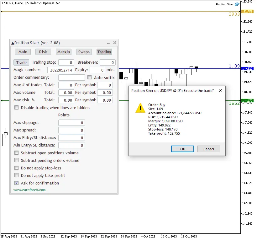This screenshot has height=240, width=257.
Task: Click the Position Sizer graduation cap icon
Action: (x=237, y=4)
